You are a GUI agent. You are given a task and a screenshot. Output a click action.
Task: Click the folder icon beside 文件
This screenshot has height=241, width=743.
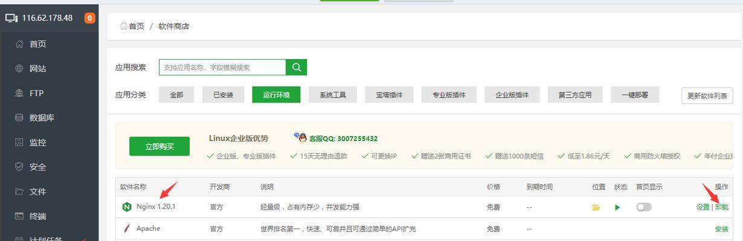click(19, 192)
